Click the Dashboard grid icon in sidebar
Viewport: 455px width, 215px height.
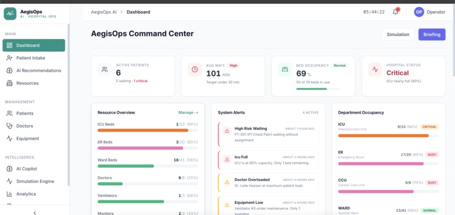[x=10, y=45]
